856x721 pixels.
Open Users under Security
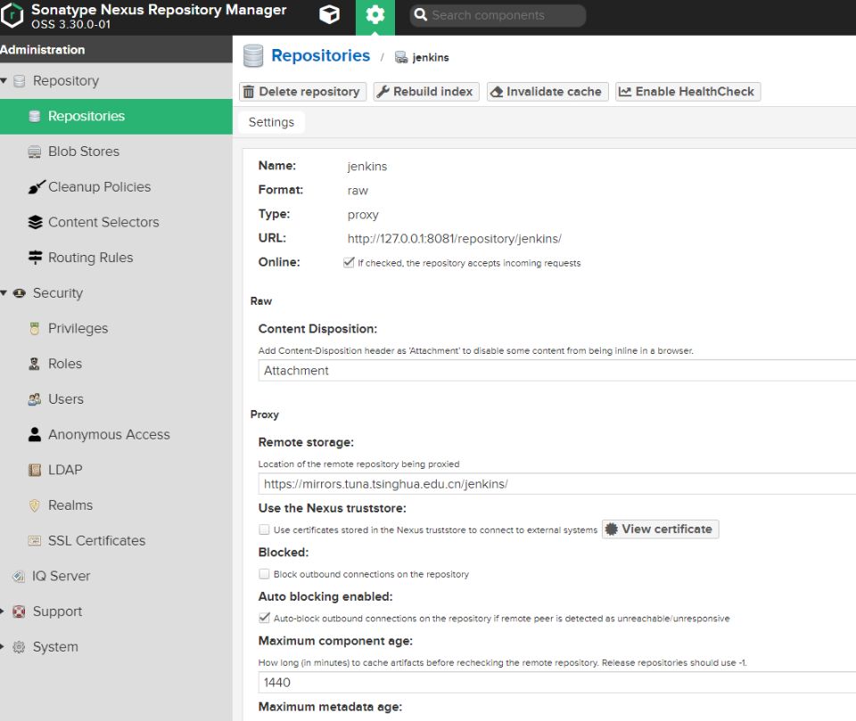click(116, 399)
